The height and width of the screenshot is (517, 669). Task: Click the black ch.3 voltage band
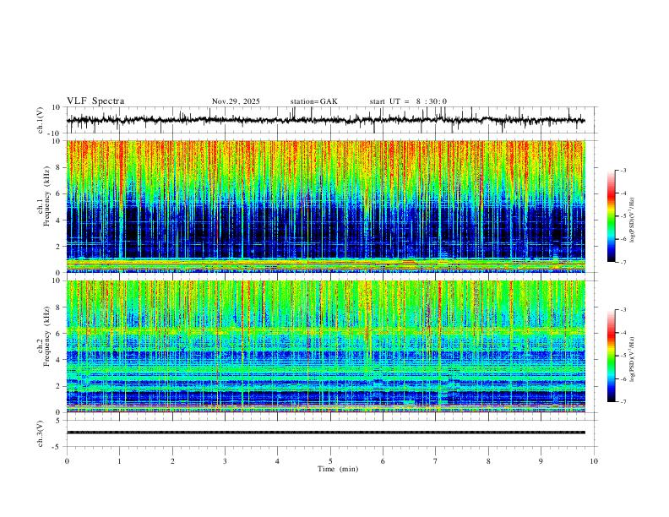click(x=325, y=433)
